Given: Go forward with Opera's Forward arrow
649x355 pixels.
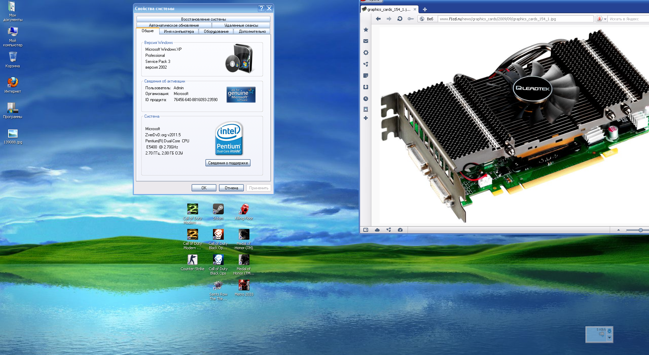Looking at the screenshot, I should pyautogui.click(x=389, y=19).
